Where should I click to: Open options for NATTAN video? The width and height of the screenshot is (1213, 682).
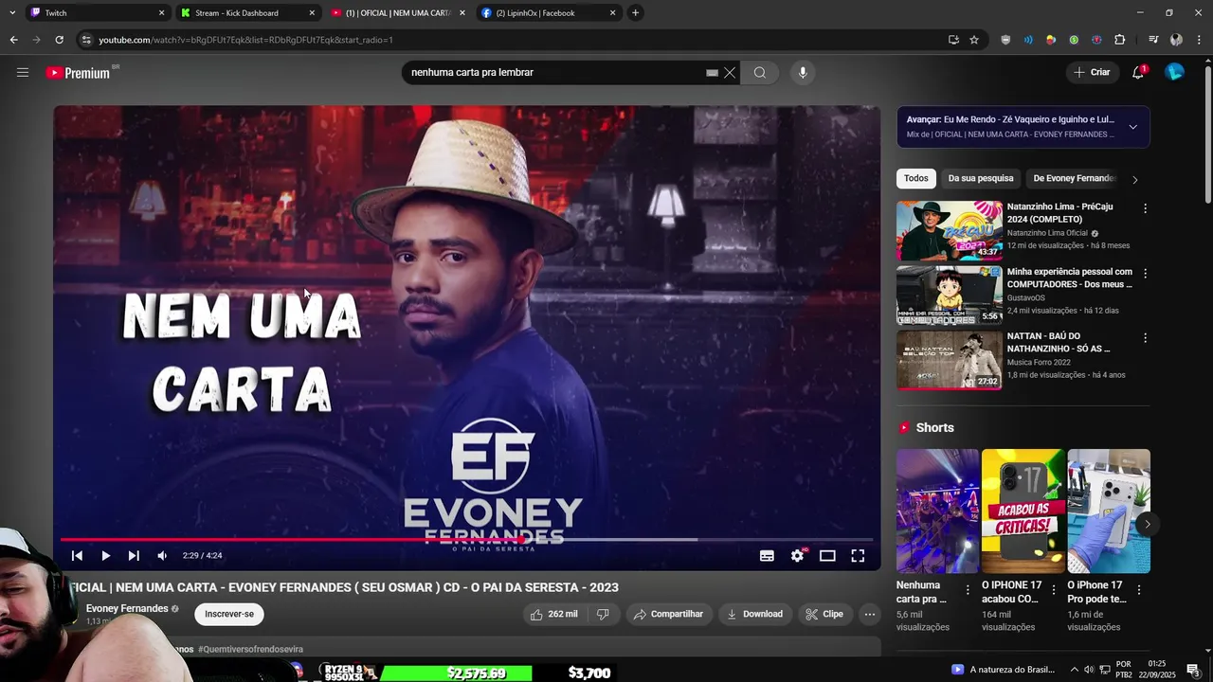click(x=1145, y=337)
